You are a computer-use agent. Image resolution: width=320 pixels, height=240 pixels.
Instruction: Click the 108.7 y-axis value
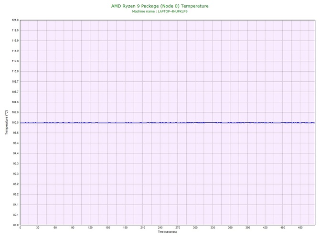[x=15, y=81]
